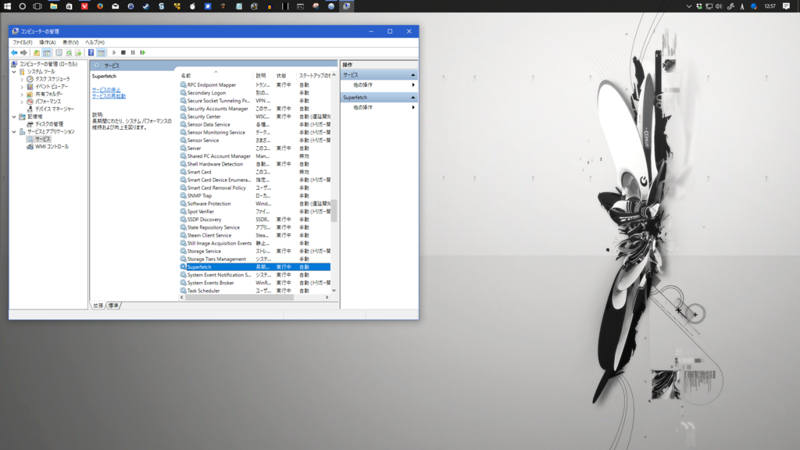
Task: Open File Explorer from the taskbar
Action: coord(54,6)
